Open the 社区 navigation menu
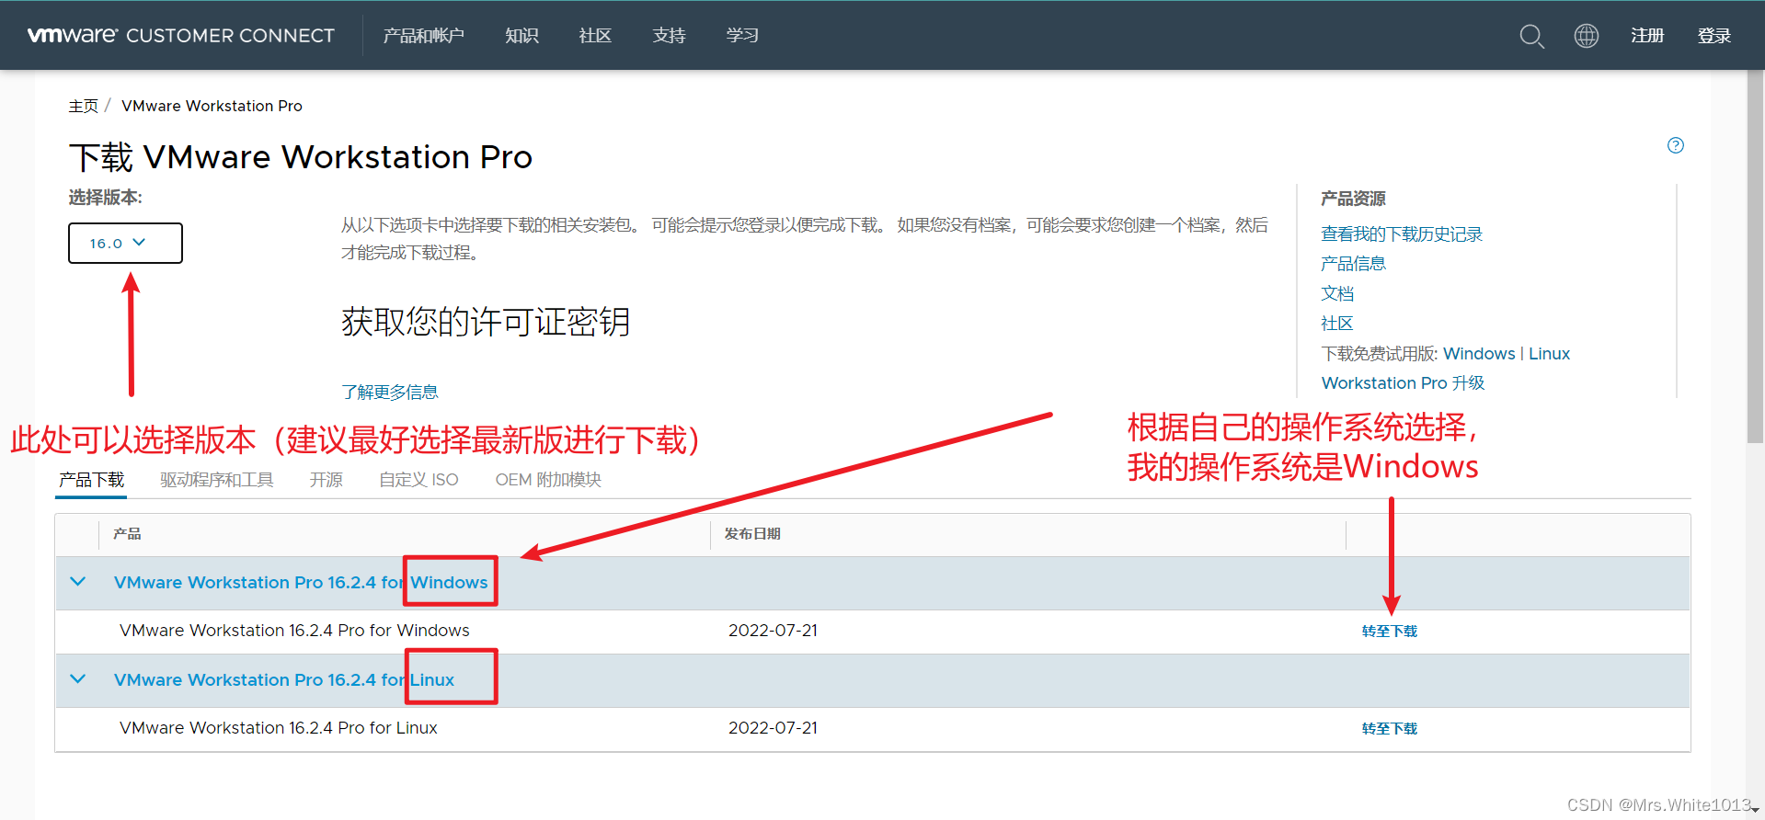The height and width of the screenshot is (820, 1765). tap(595, 36)
